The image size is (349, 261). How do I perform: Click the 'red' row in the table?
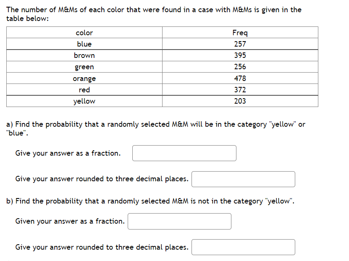point(84,89)
